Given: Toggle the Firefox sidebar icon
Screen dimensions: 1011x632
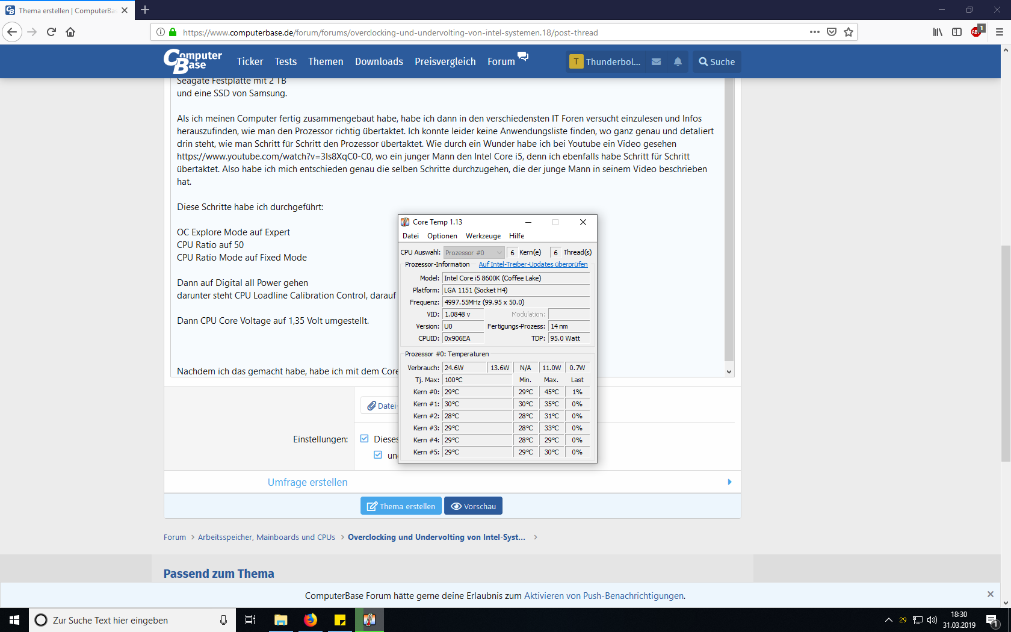Looking at the screenshot, I should pyautogui.click(x=957, y=32).
